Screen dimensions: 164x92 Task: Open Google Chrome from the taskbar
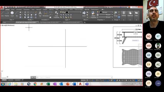[x=35, y=84]
